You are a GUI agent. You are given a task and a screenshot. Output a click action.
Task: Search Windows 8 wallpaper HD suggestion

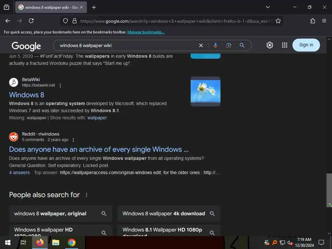(61, 231)
